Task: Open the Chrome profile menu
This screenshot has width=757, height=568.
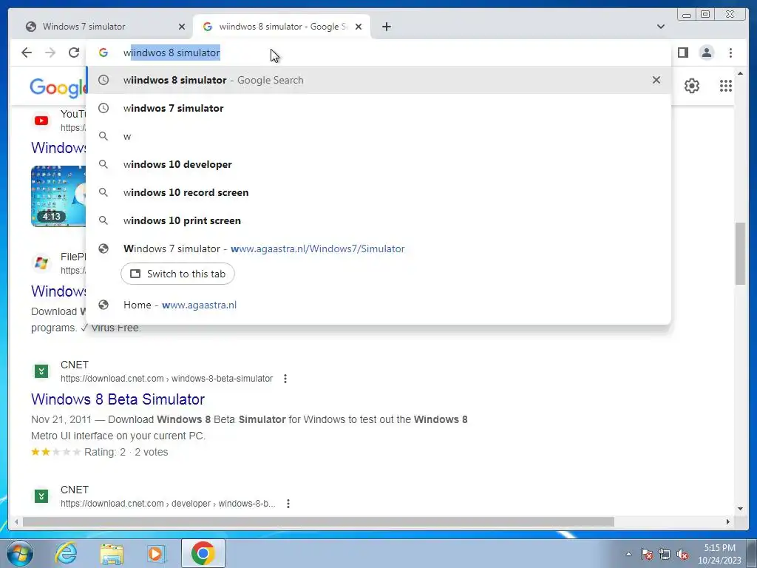Action: click(706, 53)
